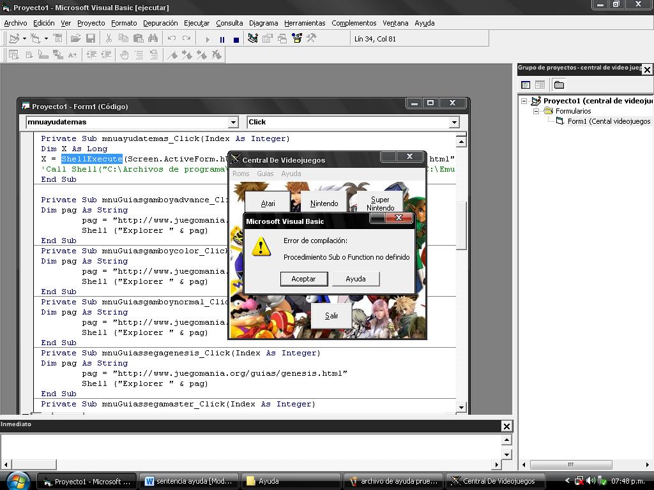Click the Uncomment Block icon

click(154, 55)
